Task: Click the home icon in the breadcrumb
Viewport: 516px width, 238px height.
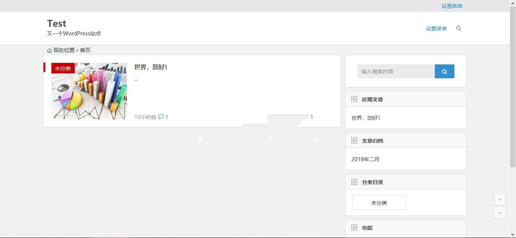Action: point(49,50)
